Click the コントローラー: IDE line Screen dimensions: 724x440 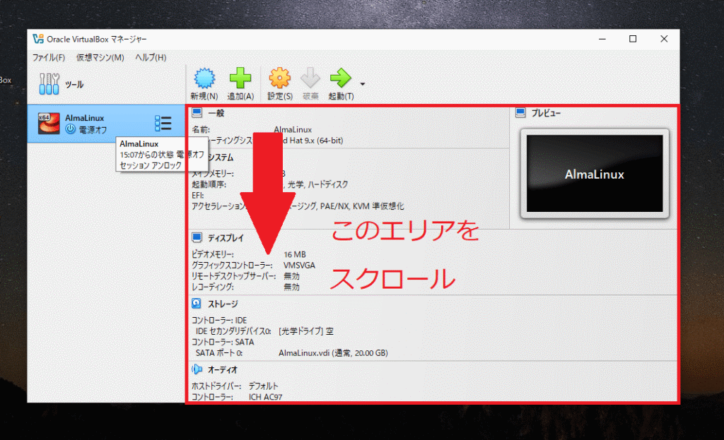pos(219,320)
